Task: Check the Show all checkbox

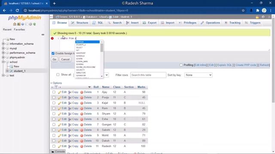Action: (58, 75)
